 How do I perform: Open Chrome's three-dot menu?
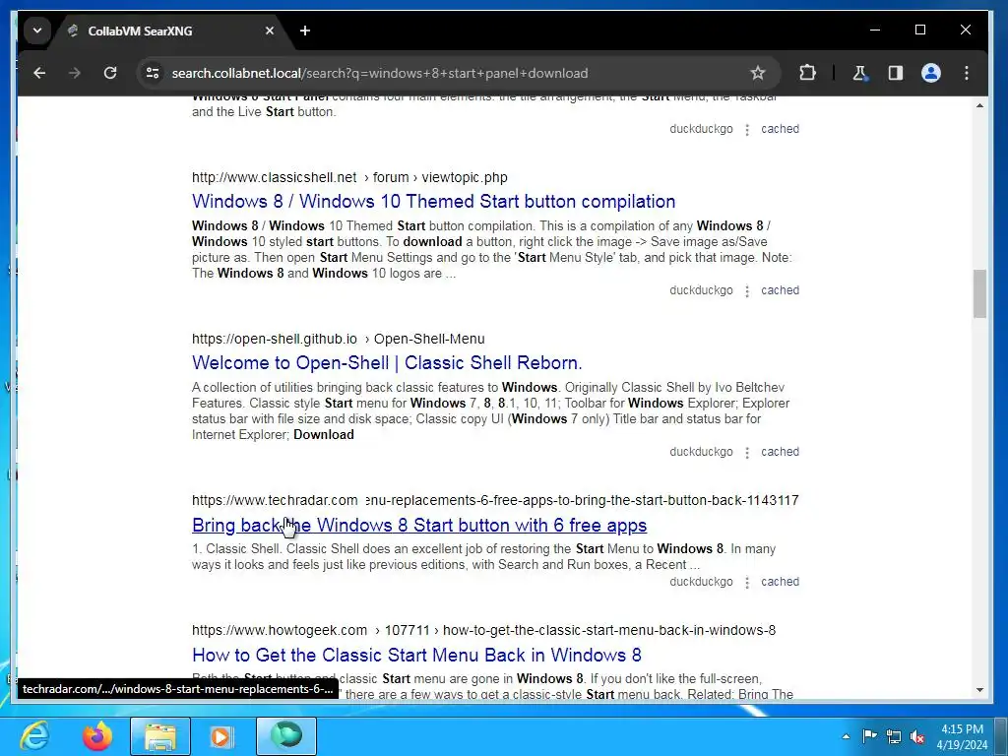point(967,73)
